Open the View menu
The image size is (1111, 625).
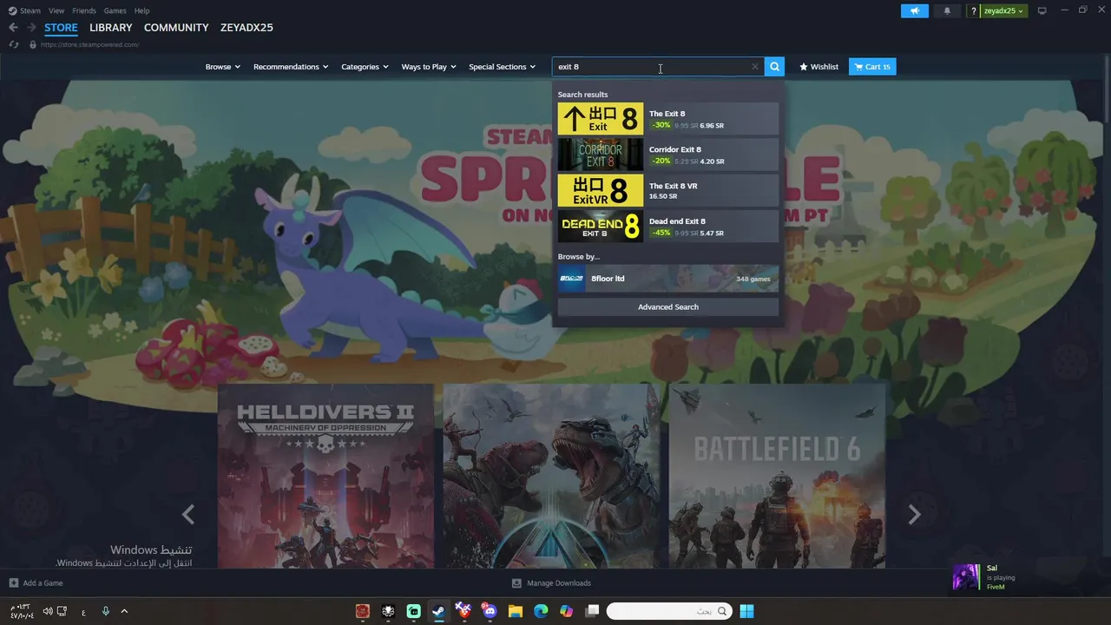click(56, 10)
